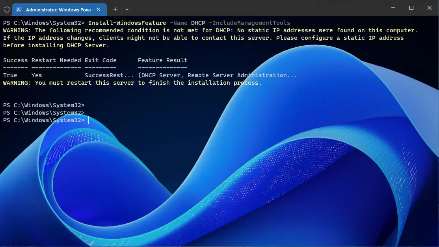This screenshot has height=247, width=439.
Task: Open the new tab profile dropdown chevron
Action: [126, 9]
